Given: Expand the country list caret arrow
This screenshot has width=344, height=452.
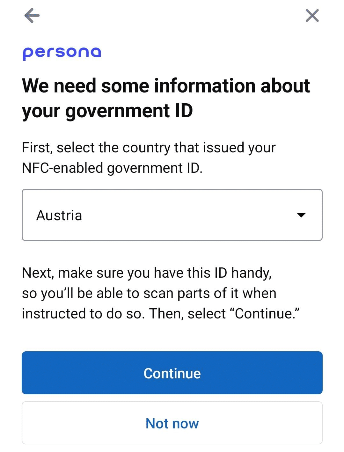Looking at the screenshot, I should tap(301, 215).
